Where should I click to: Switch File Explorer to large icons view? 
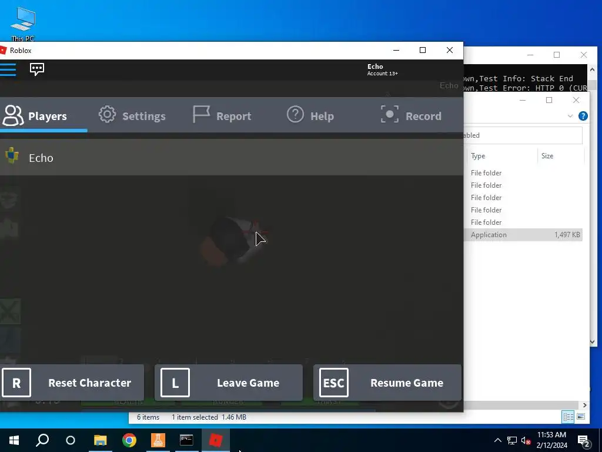point(581,417)
